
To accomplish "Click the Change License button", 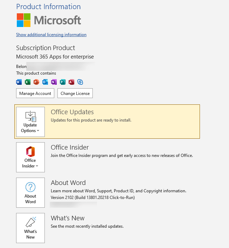I will coord(75,93).
